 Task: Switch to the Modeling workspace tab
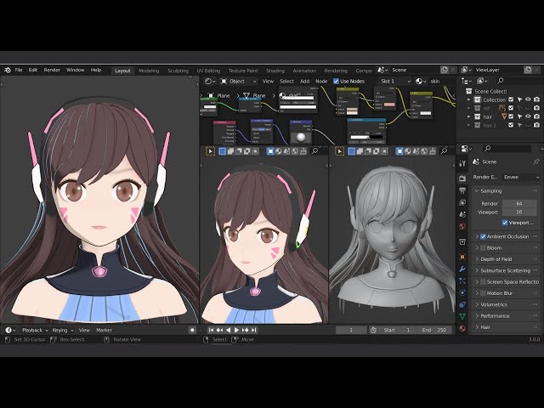[x=149, y=71]
